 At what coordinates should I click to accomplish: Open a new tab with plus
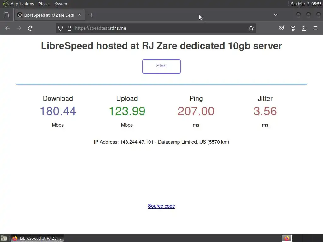[91, 15]
